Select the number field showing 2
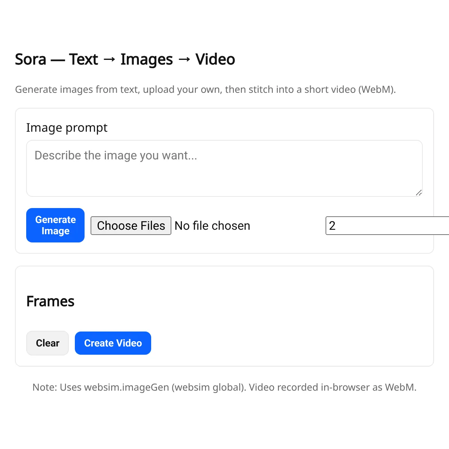Screen dimensions: 449x449 [387, 226]
